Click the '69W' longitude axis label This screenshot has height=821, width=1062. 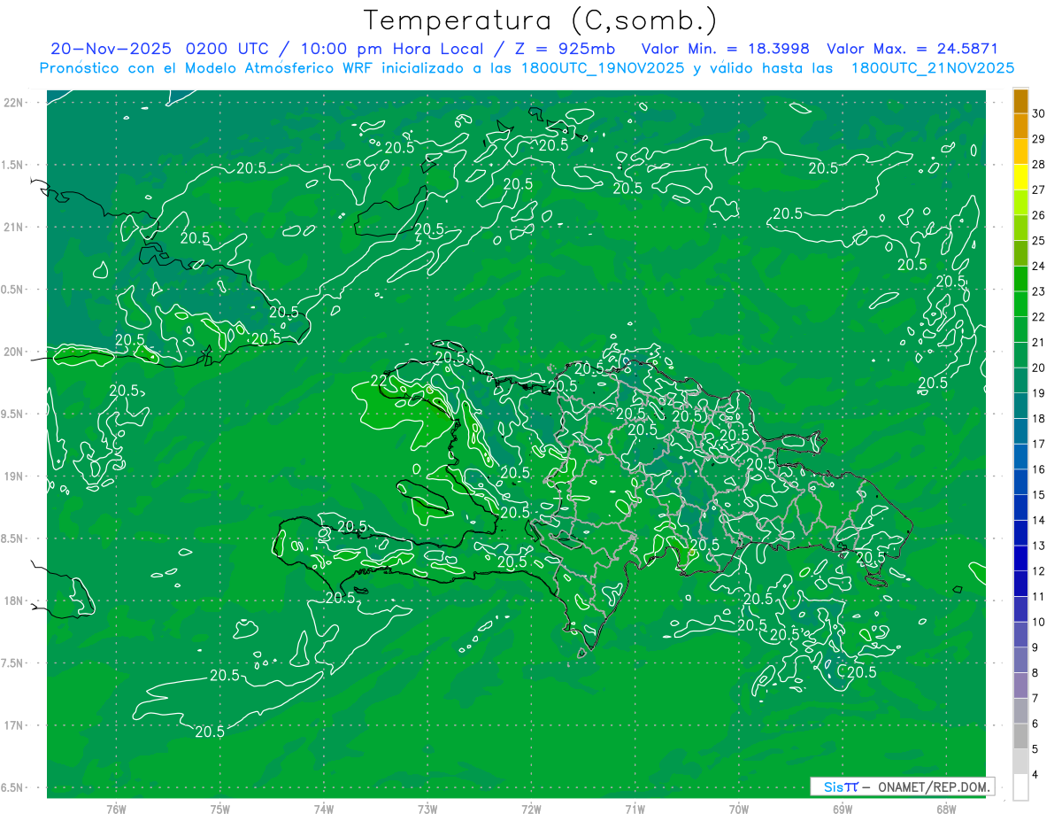843,809
